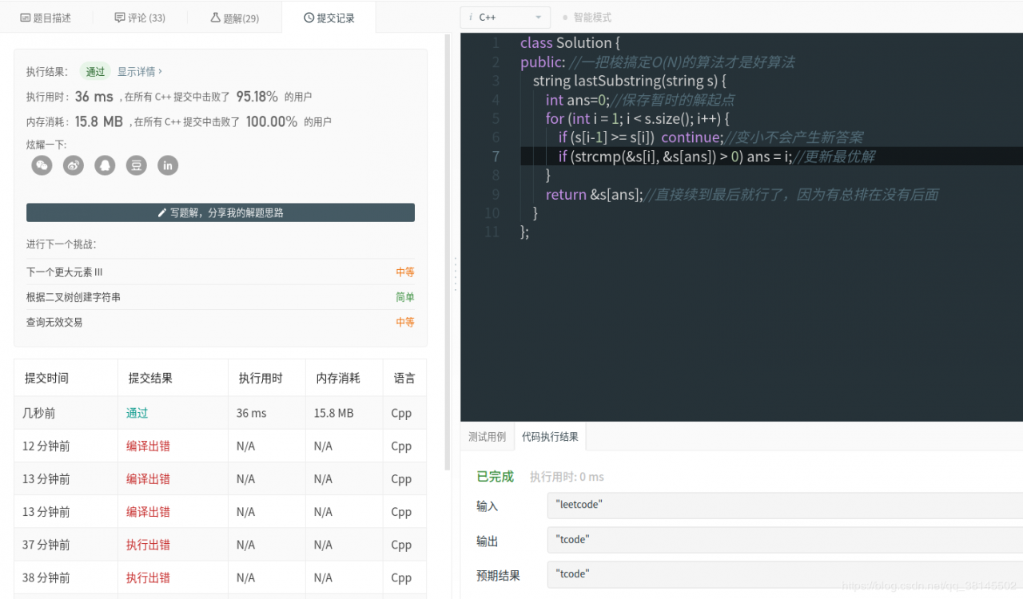Open the C++ language dropdown
The image size is (1023, 599).
click(x=505, y=17)
